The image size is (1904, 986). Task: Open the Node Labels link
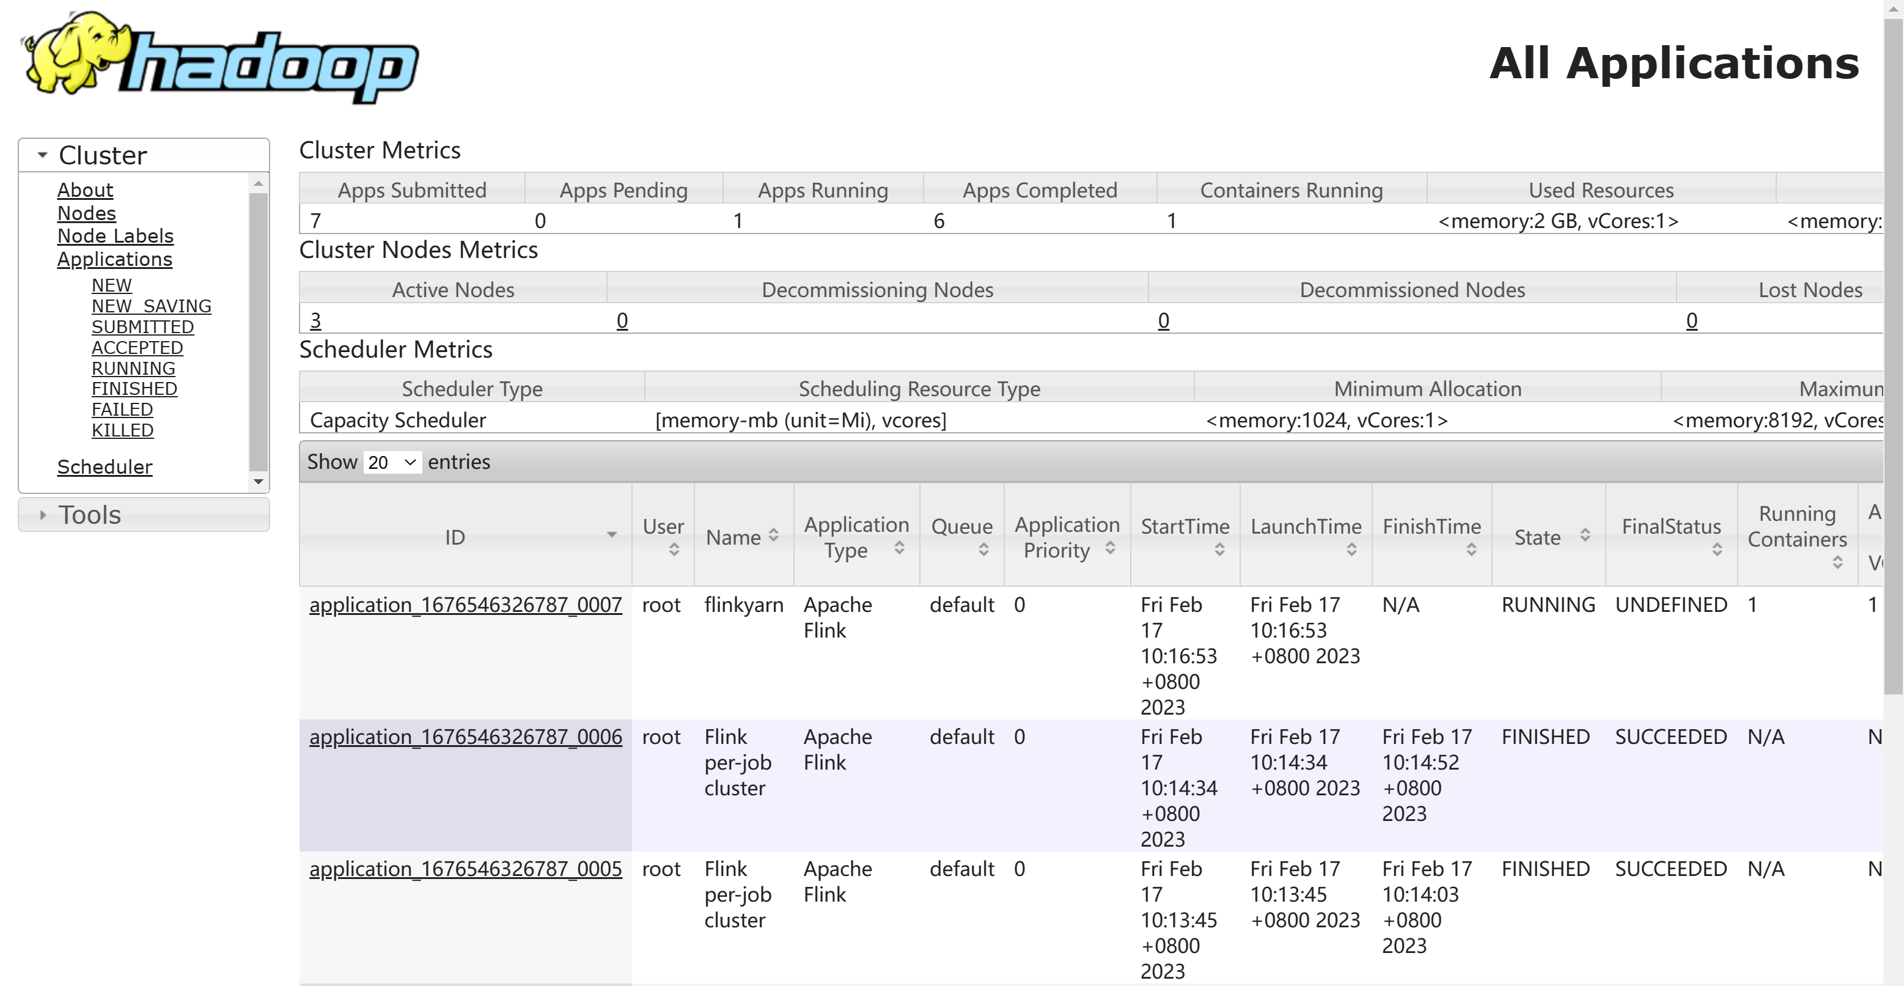pos(116,236)
